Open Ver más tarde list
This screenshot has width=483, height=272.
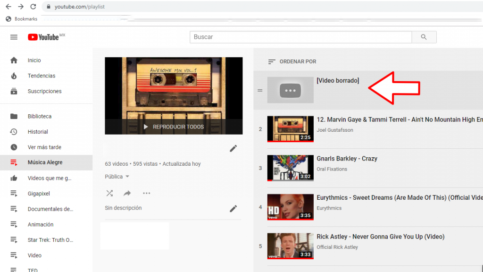[44, 147]
